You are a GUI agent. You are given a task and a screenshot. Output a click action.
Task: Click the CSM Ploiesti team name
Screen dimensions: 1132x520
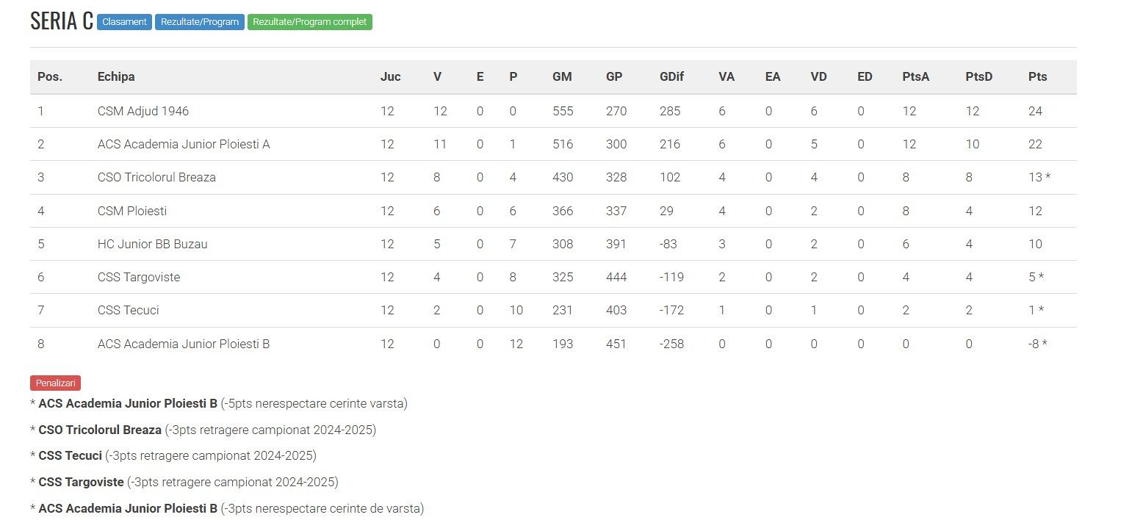click(132, 211)
